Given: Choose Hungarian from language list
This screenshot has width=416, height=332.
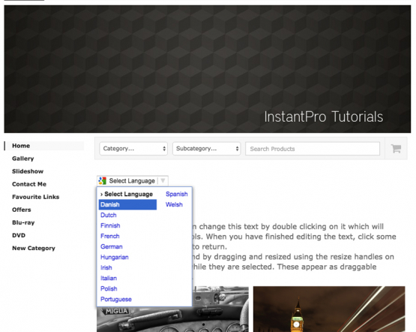Looking at the screenshot, I should (x=115, y=257).
